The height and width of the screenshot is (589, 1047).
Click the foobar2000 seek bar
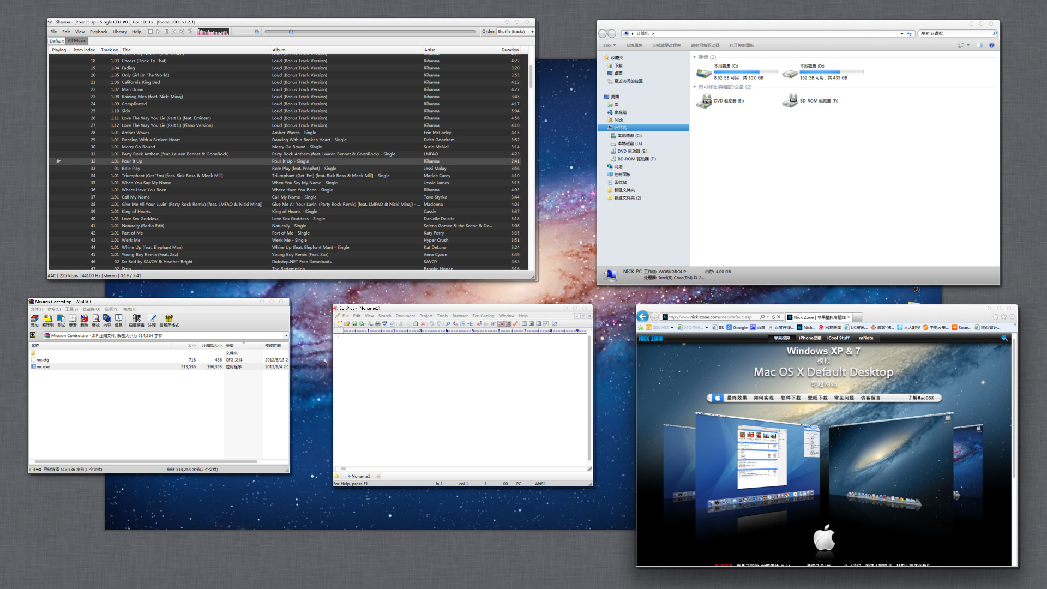point(370,32)
